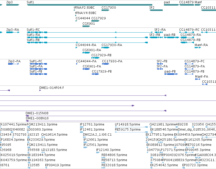
Task: Select the CG17929 gene bar
Action: click(95, 21)
